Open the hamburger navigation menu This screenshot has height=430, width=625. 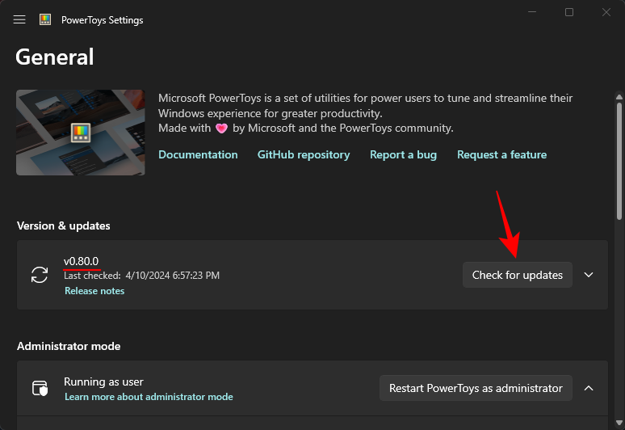[x=19, y=19]
